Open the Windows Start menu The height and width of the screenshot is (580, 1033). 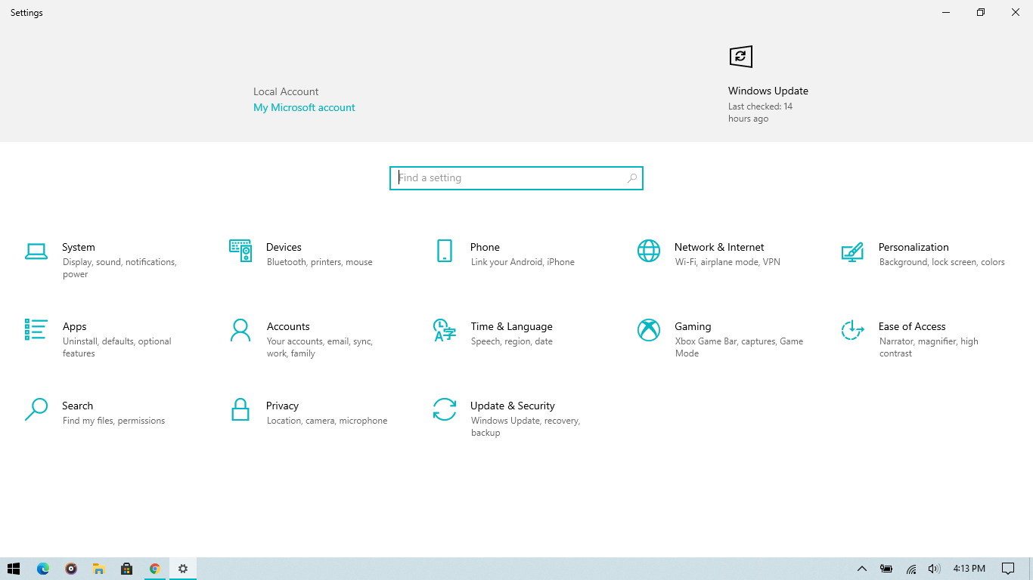[x=14, y=569]
